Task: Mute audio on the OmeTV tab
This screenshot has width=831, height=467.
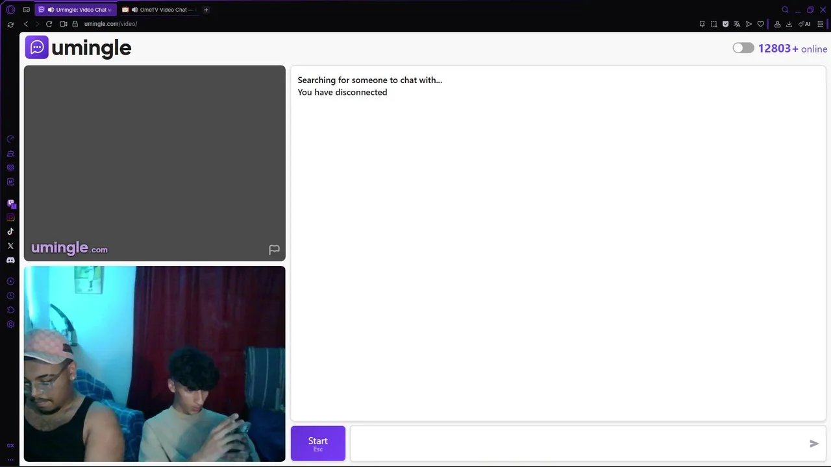Action: tap(134, 10)
